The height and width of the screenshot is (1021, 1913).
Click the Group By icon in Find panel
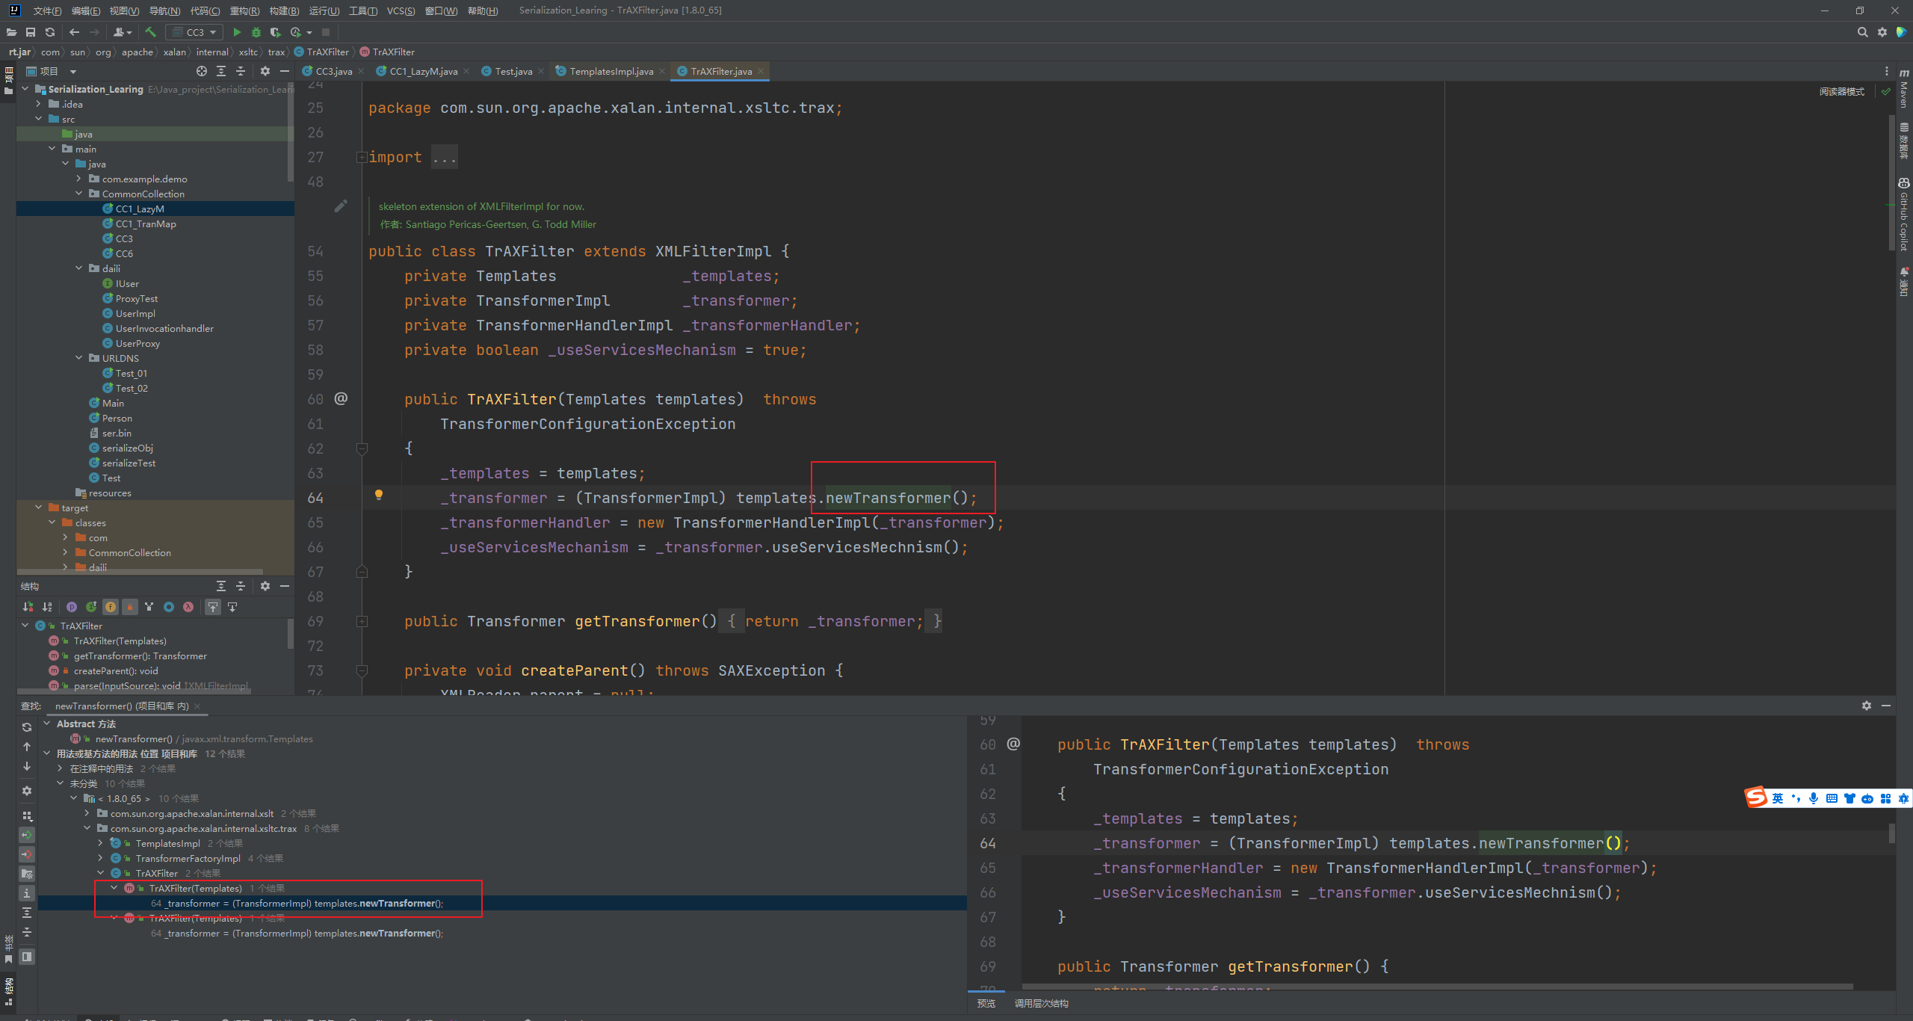tap(27, 816)
